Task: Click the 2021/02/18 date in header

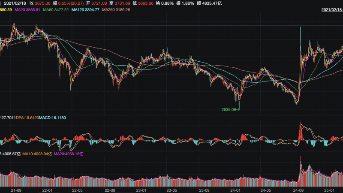Action: coord(15,3)
